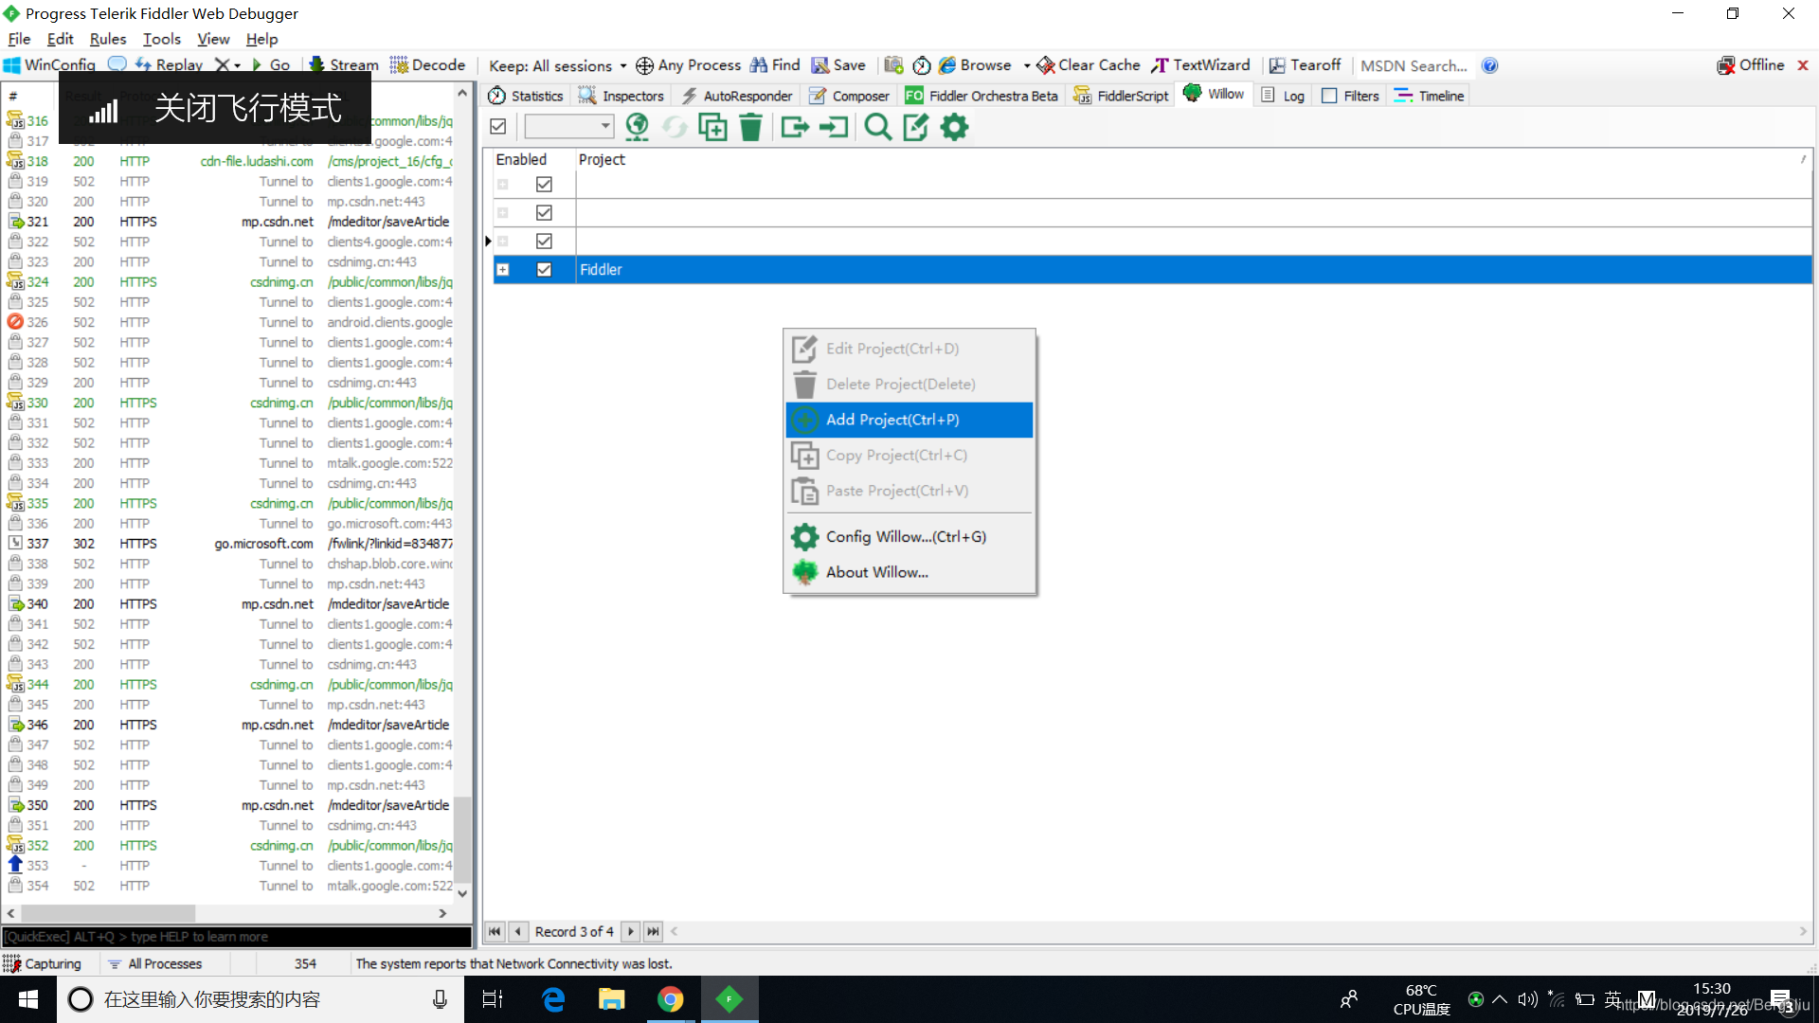
Task: Go to next record button
Action: pyautogui.click(x=631, y=931)
